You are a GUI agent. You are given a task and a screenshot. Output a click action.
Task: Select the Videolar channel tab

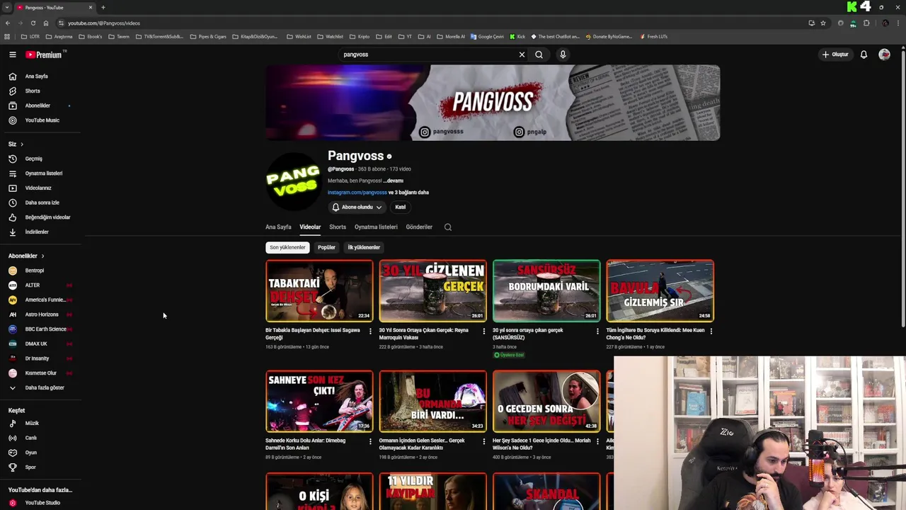[310, 227]
